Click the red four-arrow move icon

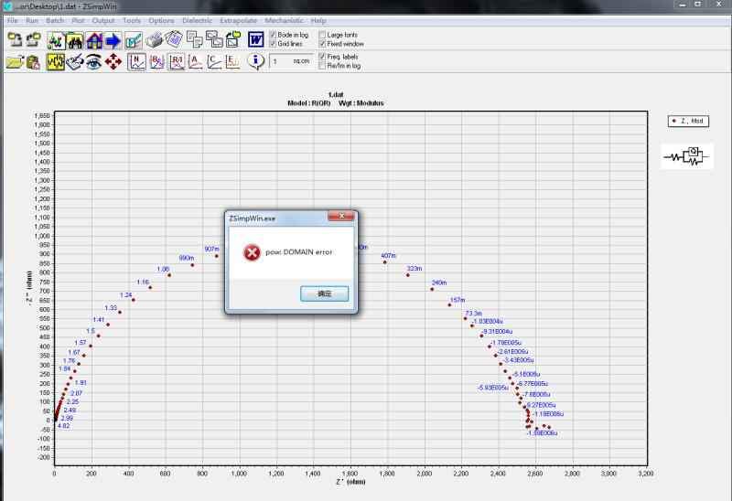click(x=113, y=61)
